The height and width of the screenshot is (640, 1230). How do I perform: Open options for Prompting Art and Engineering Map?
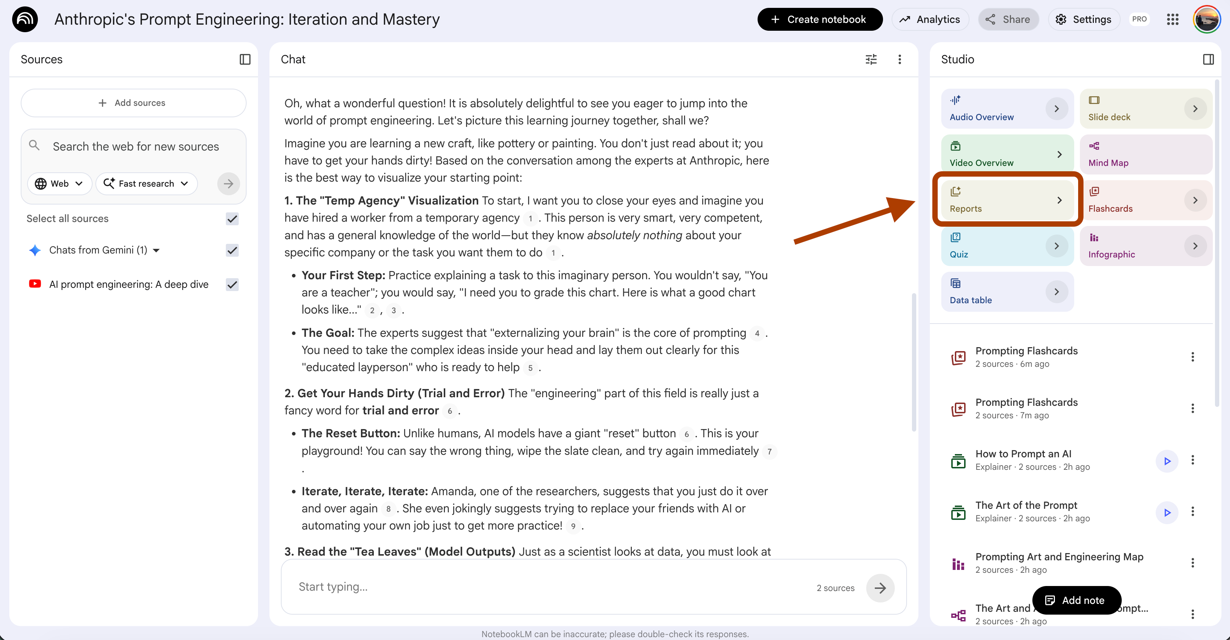(x=1192, y=563)
